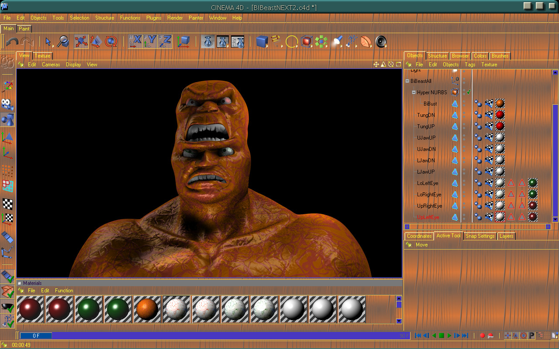Open the Structure tab beside Objects
Screen dimensions: 559x349
click(x=437, y=56)
